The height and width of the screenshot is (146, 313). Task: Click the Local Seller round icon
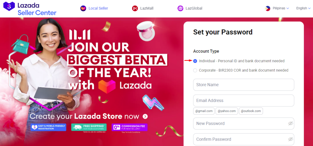[x=83, y=8]
